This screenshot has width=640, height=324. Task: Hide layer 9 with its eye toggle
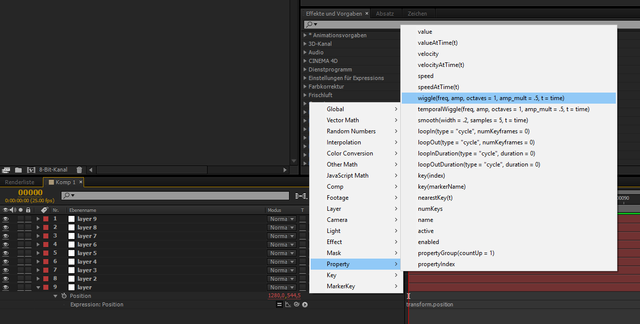pyautogui.click(x=6, y=219)
